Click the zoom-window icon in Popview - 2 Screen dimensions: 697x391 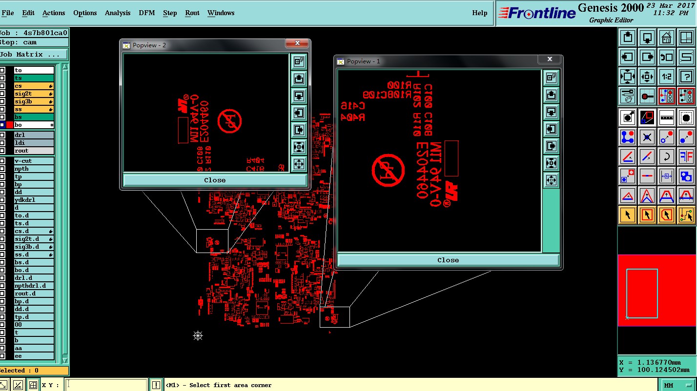(x=299, y=61)
